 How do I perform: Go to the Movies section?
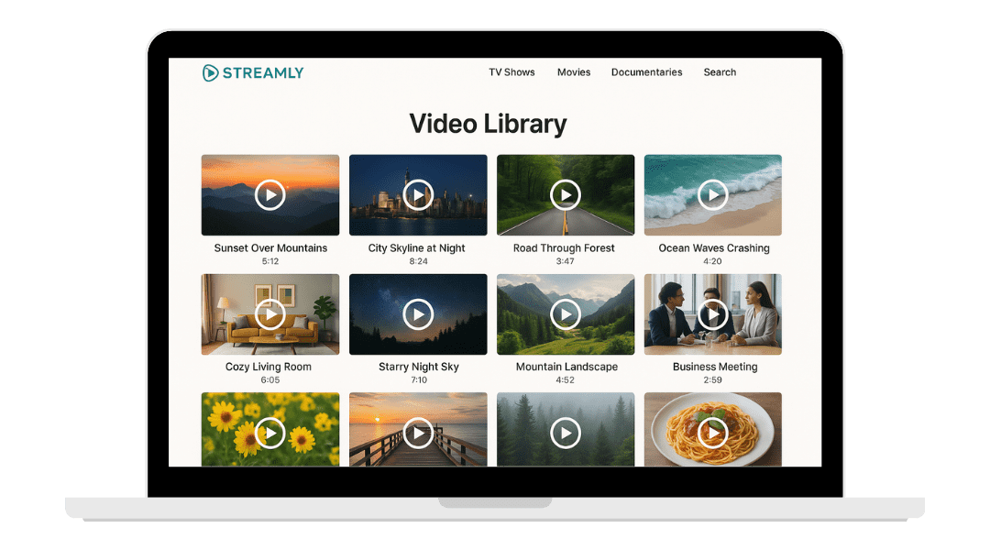[x=574, y=72]
